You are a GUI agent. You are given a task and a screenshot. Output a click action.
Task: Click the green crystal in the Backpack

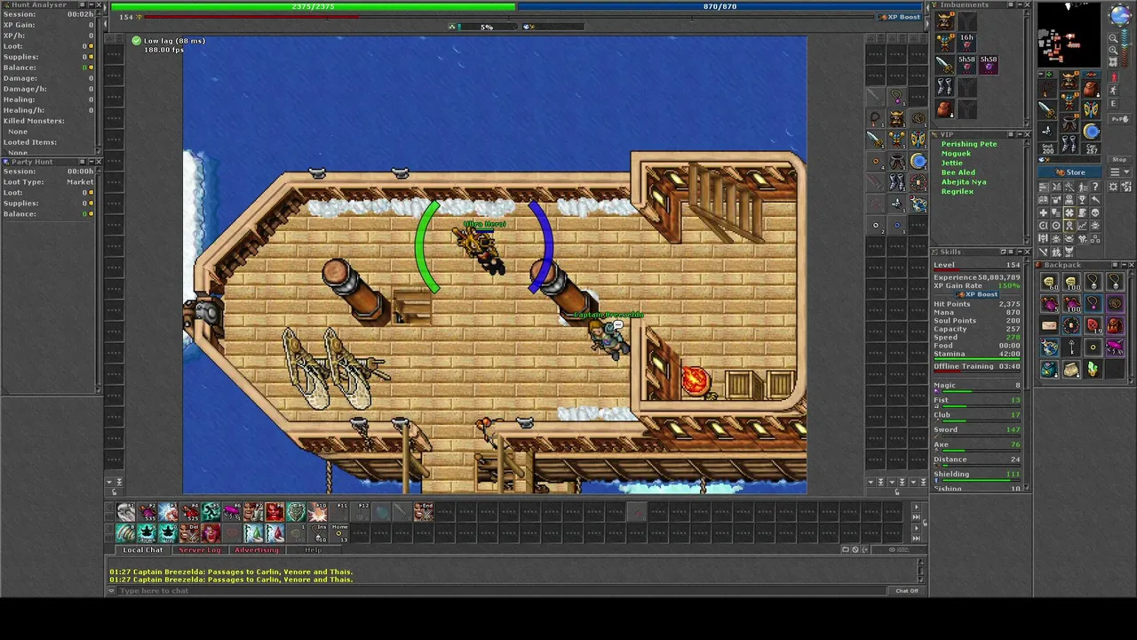[x=1093, y=369]
